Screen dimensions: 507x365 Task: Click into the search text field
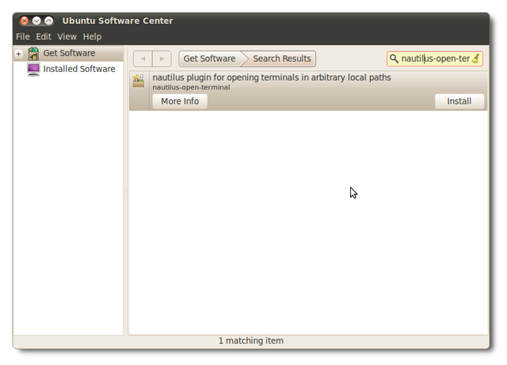point(435,59)
